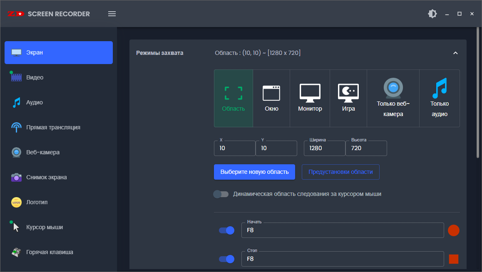Click the red round record button
This screenshot has height=272, width=482.
coord(453,230)
